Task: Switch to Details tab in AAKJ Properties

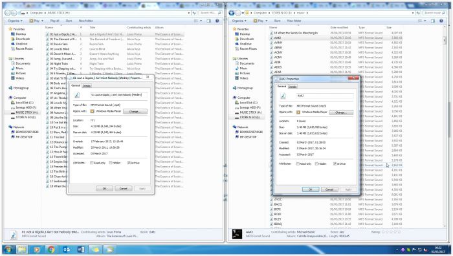Action: pyautogui.click(x=293, y=87)
